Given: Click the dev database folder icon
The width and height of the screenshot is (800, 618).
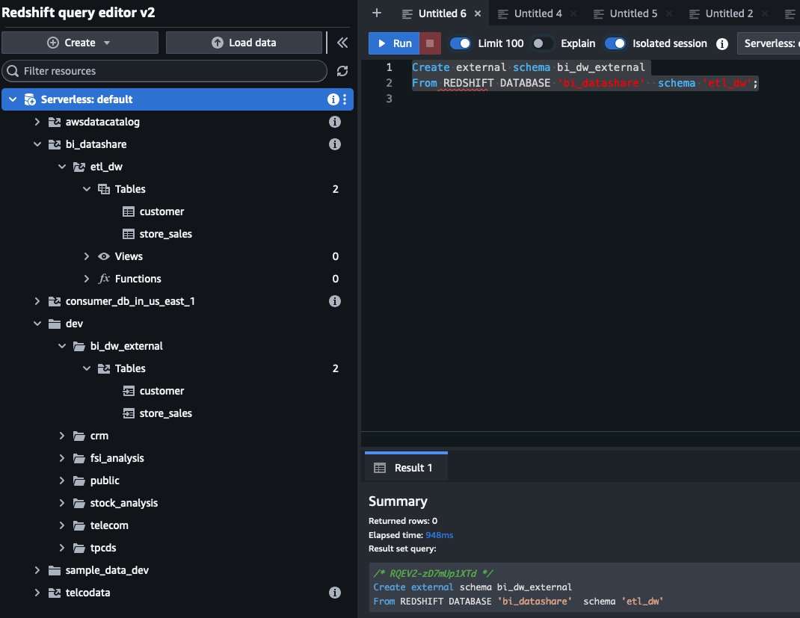Looking at the screenshot, I should click(x=55, y=324).
